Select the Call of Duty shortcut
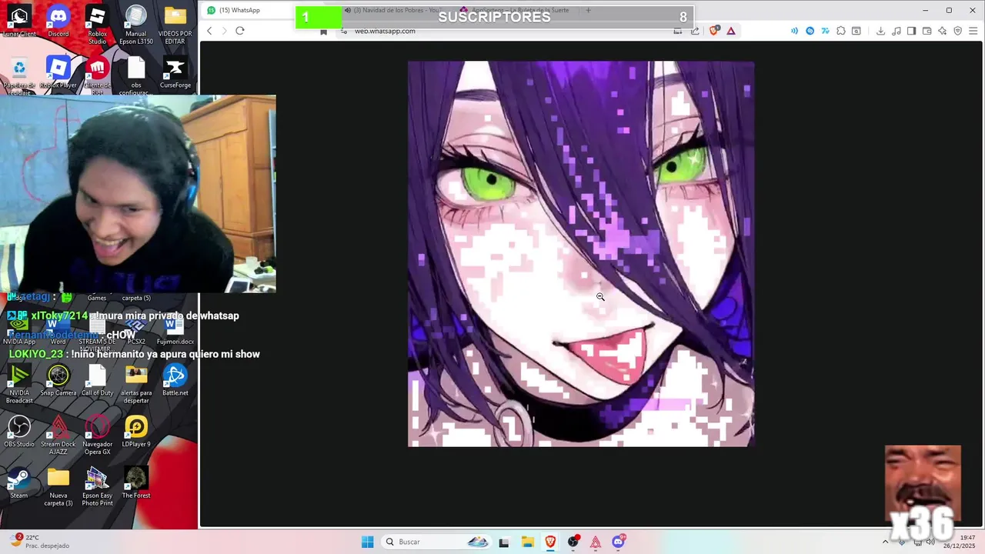This screenshot has height=554, width=985. click(97, 381)
